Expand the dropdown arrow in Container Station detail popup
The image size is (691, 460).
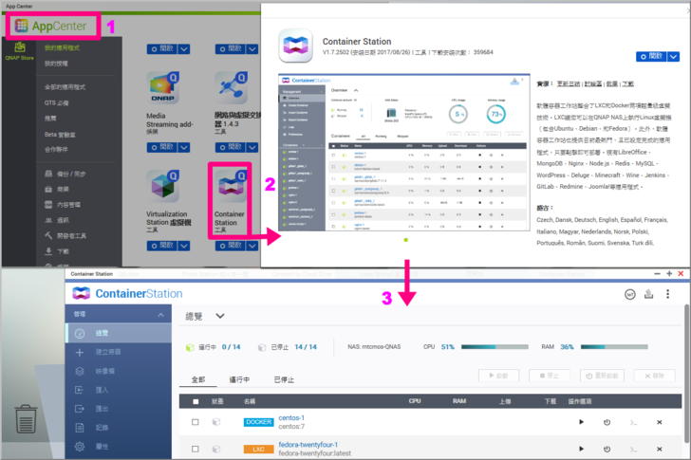(x=673, y=56)
